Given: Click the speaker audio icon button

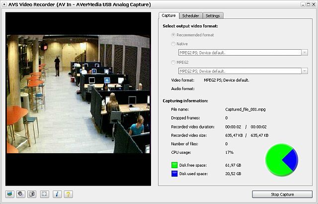Looking at the screenshot, I should 20,194.
